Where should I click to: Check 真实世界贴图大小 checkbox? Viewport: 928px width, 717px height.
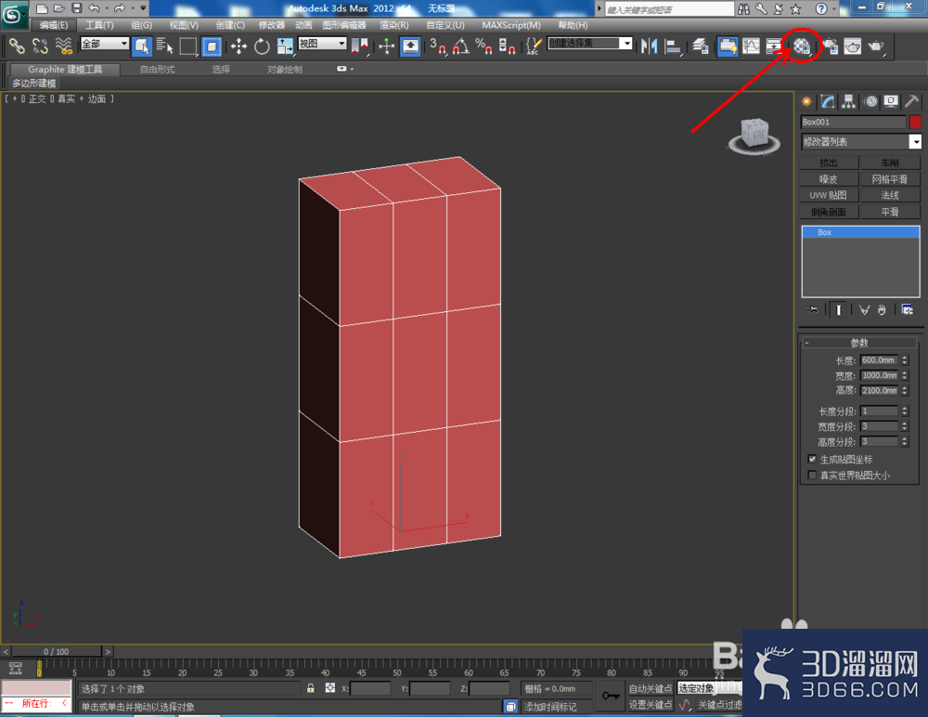(x=812, y=476)
